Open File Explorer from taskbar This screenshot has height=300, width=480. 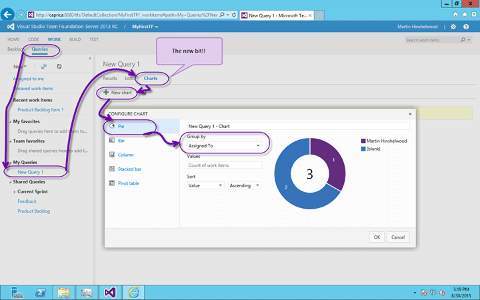click(64, 293)
